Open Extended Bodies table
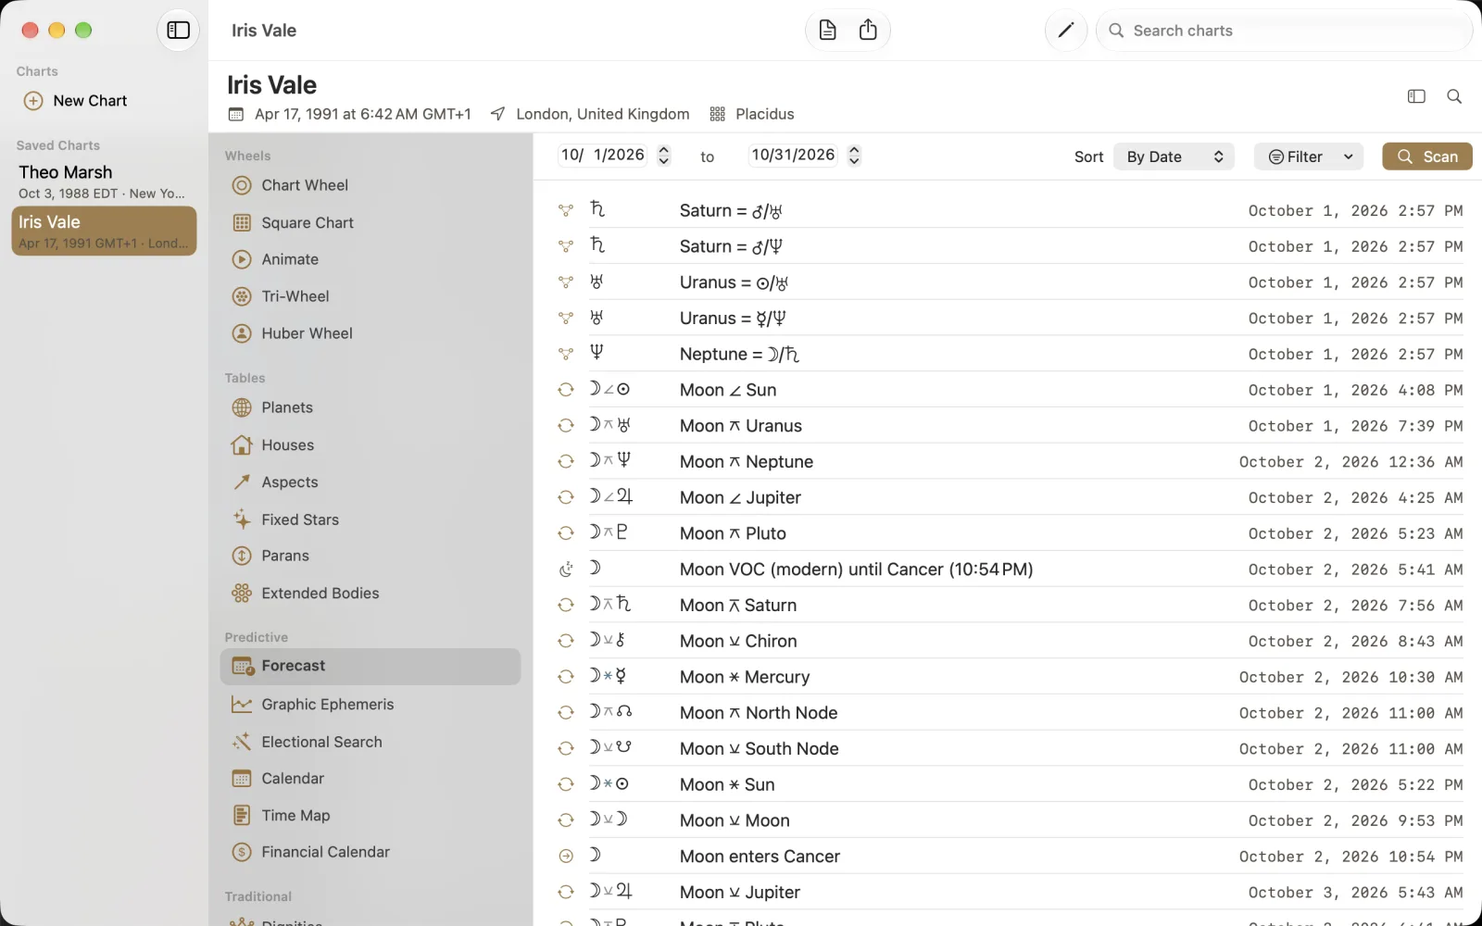 tap(370, 593)
